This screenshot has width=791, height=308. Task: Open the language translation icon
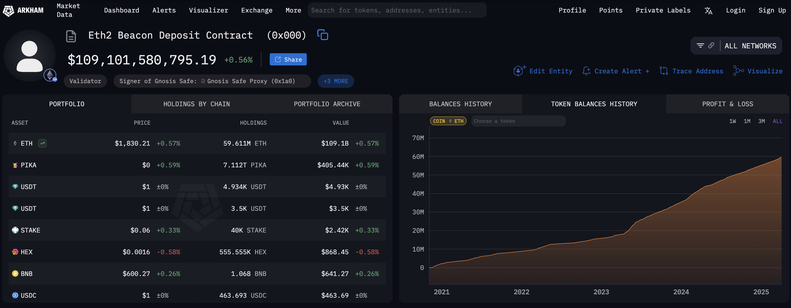708,11
